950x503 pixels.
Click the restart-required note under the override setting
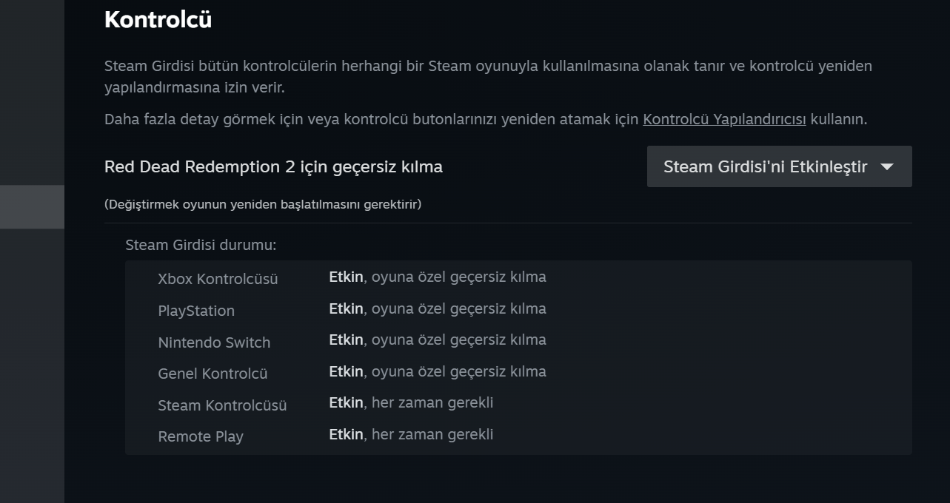pyautogui.click(x=262, y=204)
